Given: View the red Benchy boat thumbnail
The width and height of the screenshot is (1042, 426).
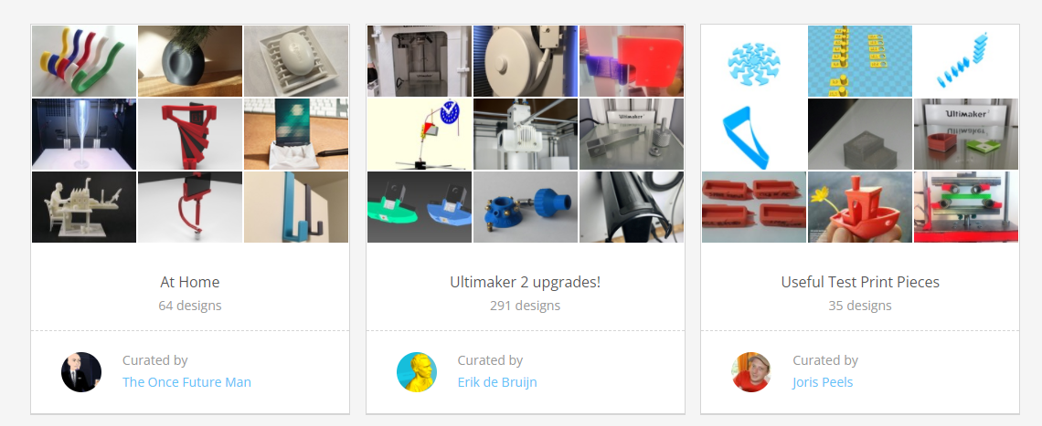Looking at the screenshot, I should pos(860,207).
